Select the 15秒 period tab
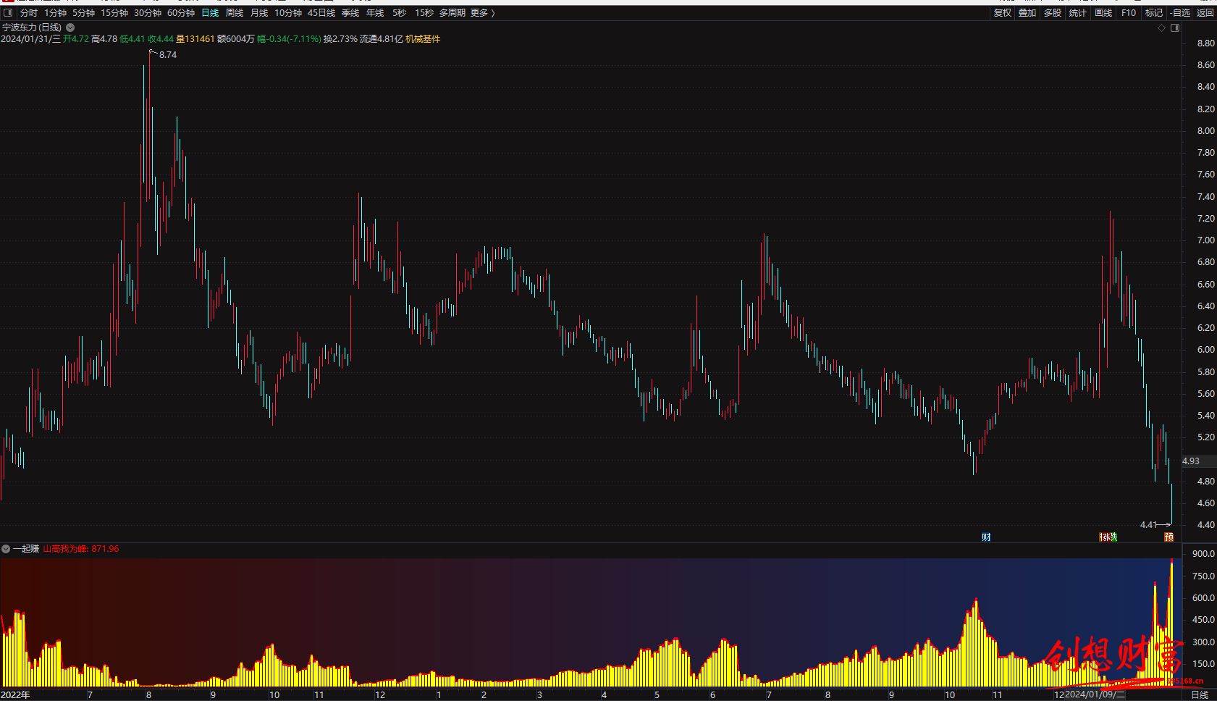The height and width of the screenshot is (701, 1217). click(x=424, y=13)
